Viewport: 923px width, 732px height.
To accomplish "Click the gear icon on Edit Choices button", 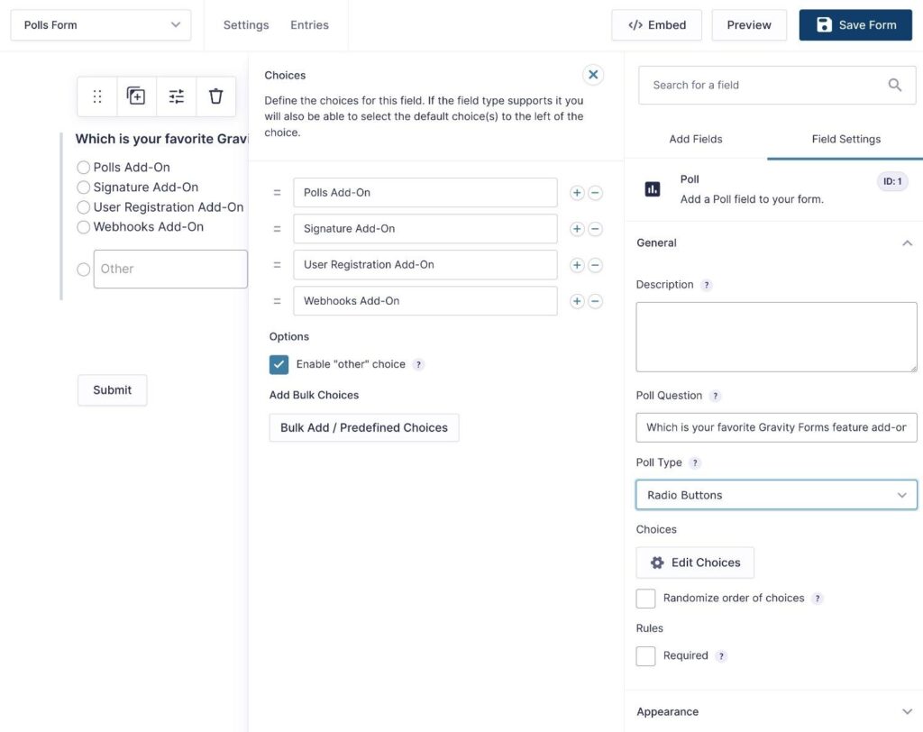I will click(657, 562).
